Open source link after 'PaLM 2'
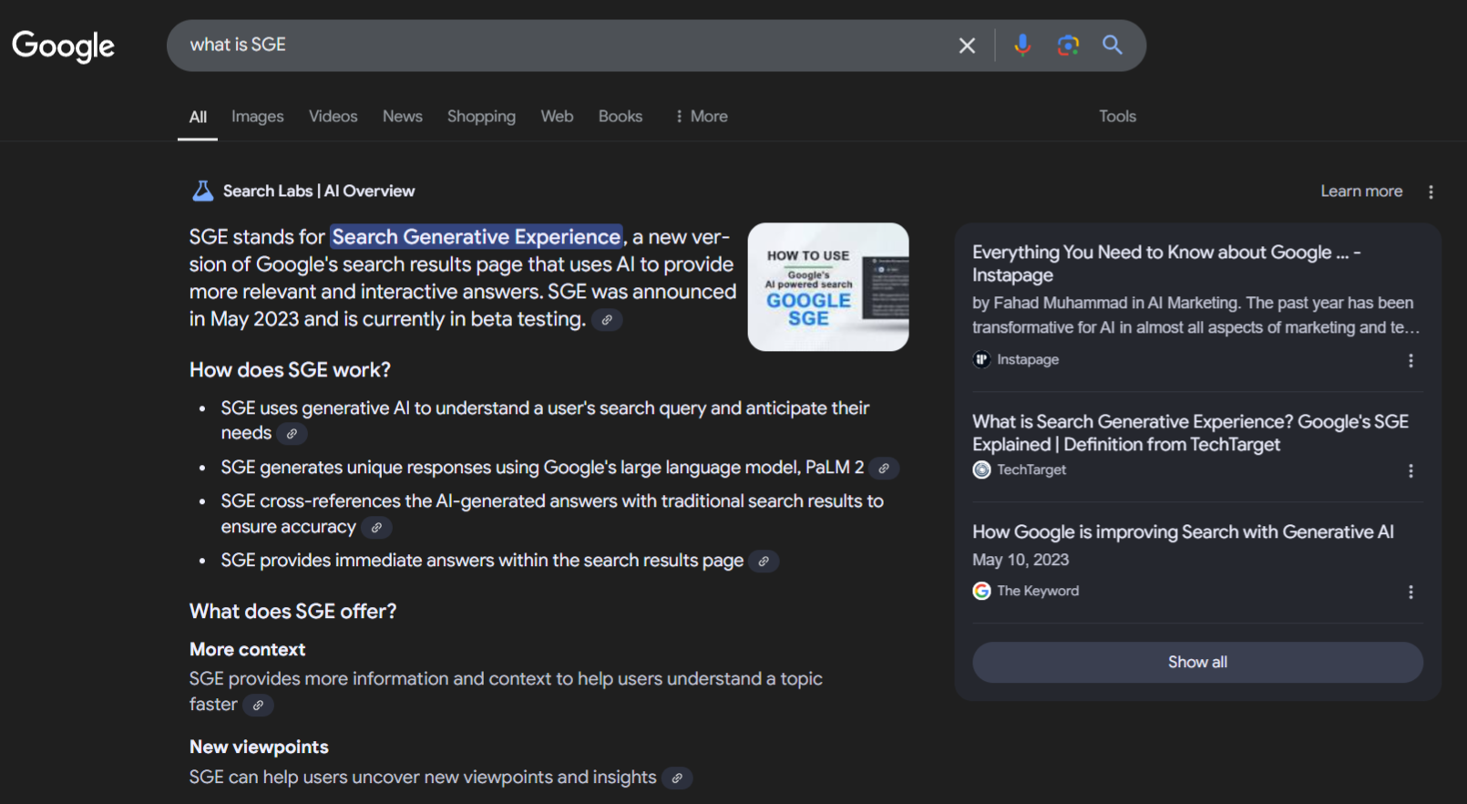The height and width of the screenshot is (804, 1467). [x=883, y=469]
